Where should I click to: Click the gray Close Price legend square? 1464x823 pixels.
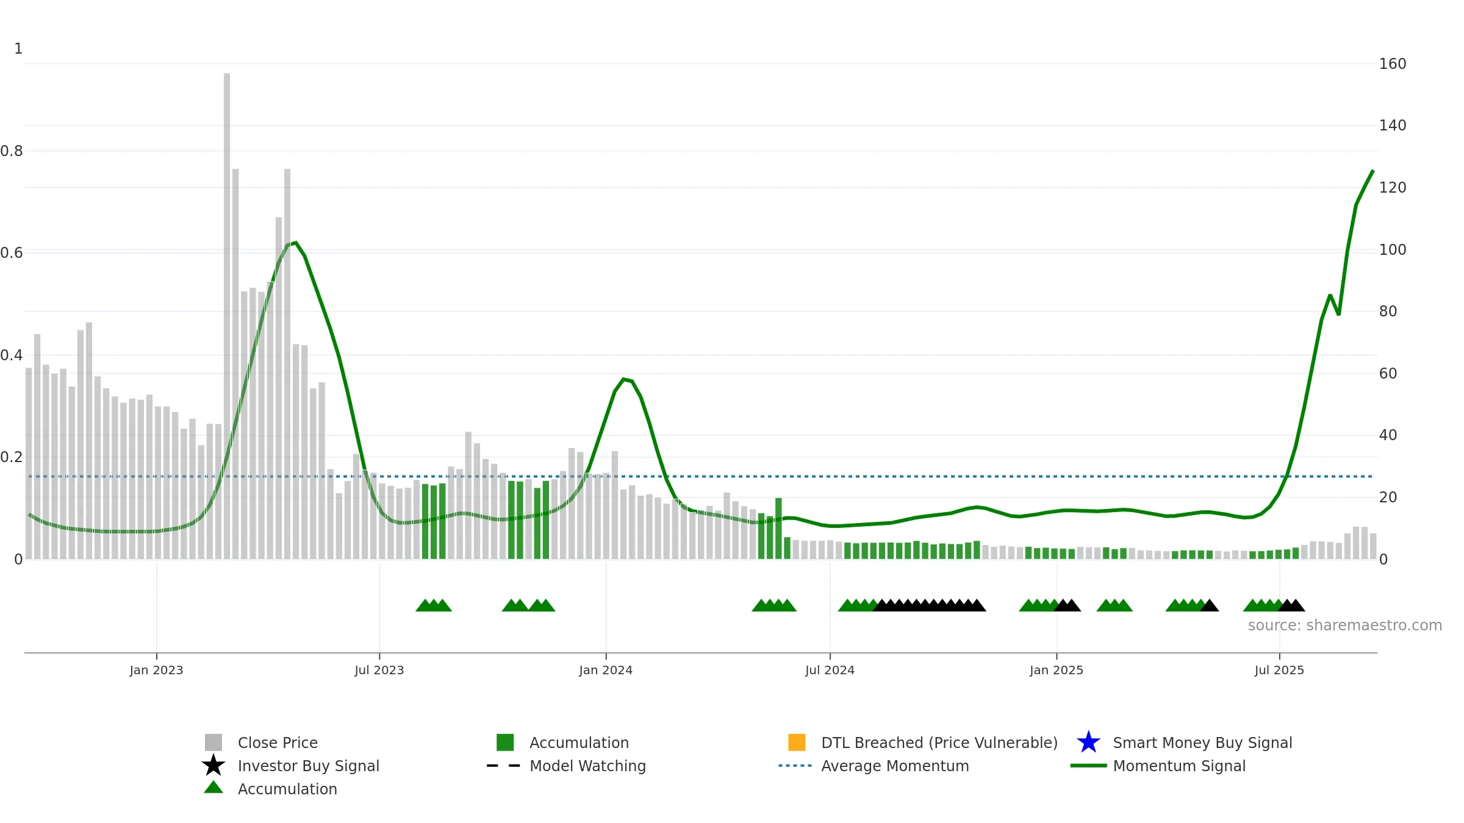213,743
